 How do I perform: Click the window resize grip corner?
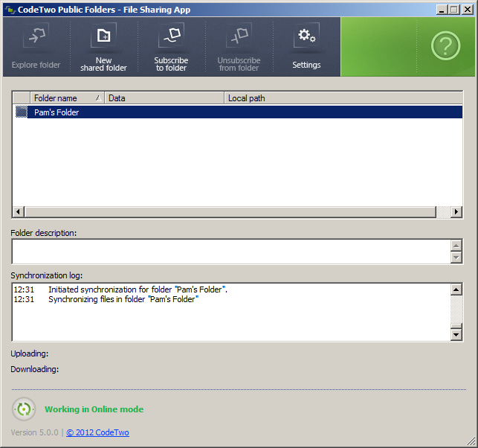(x=471, y=441)
